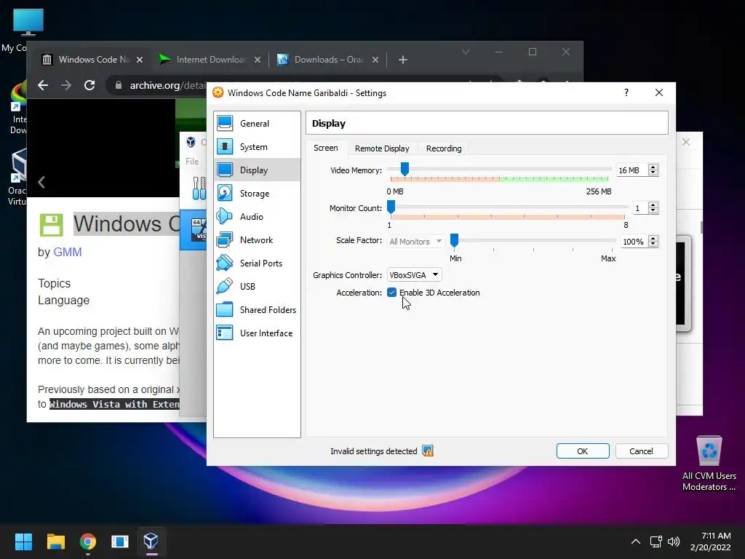This screenshot has height=559, width=745.
Task: Open the Graphics Controller dropdown
Action: [x=414, y=274]
